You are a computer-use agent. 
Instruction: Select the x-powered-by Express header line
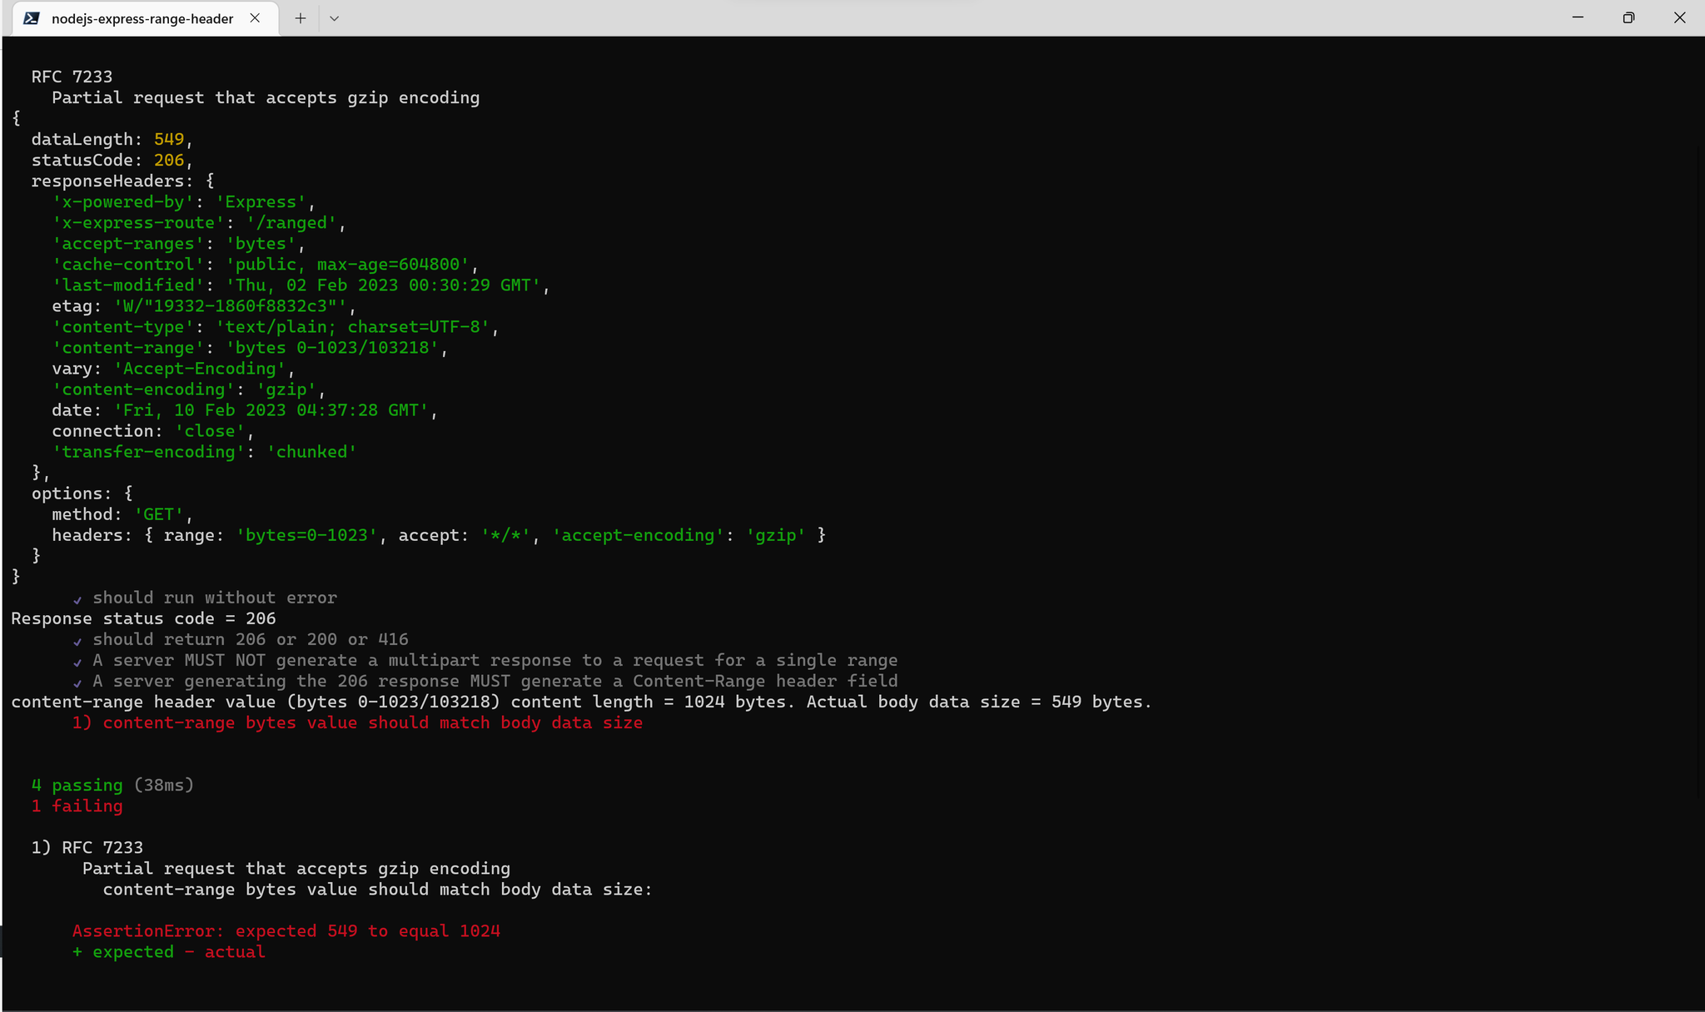coord(180,201)
